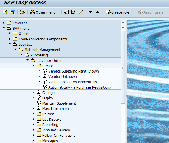Click the Logistics open folder icon

coord(15,44)
